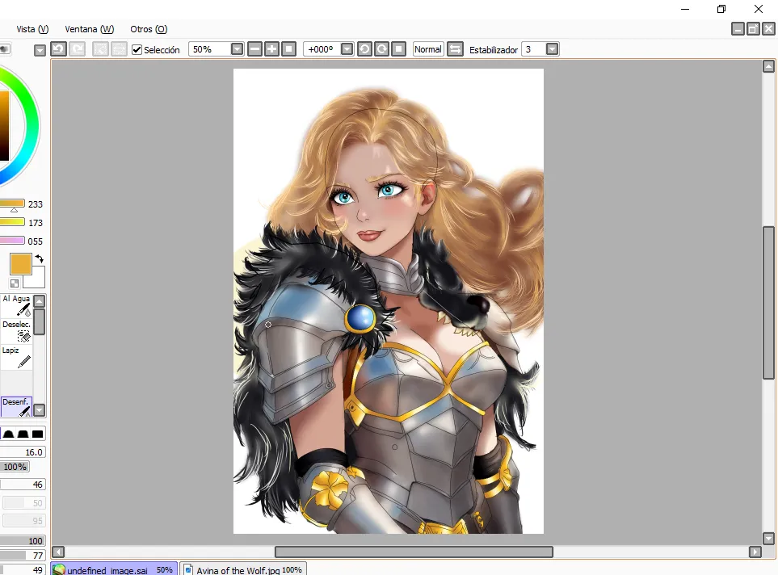Click the brush size 16.0 field

pos(23,452)
